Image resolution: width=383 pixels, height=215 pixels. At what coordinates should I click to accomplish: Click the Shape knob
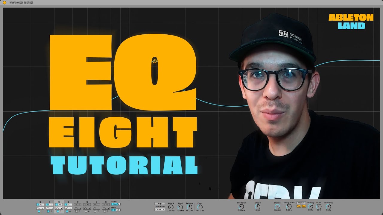(258, 206)
